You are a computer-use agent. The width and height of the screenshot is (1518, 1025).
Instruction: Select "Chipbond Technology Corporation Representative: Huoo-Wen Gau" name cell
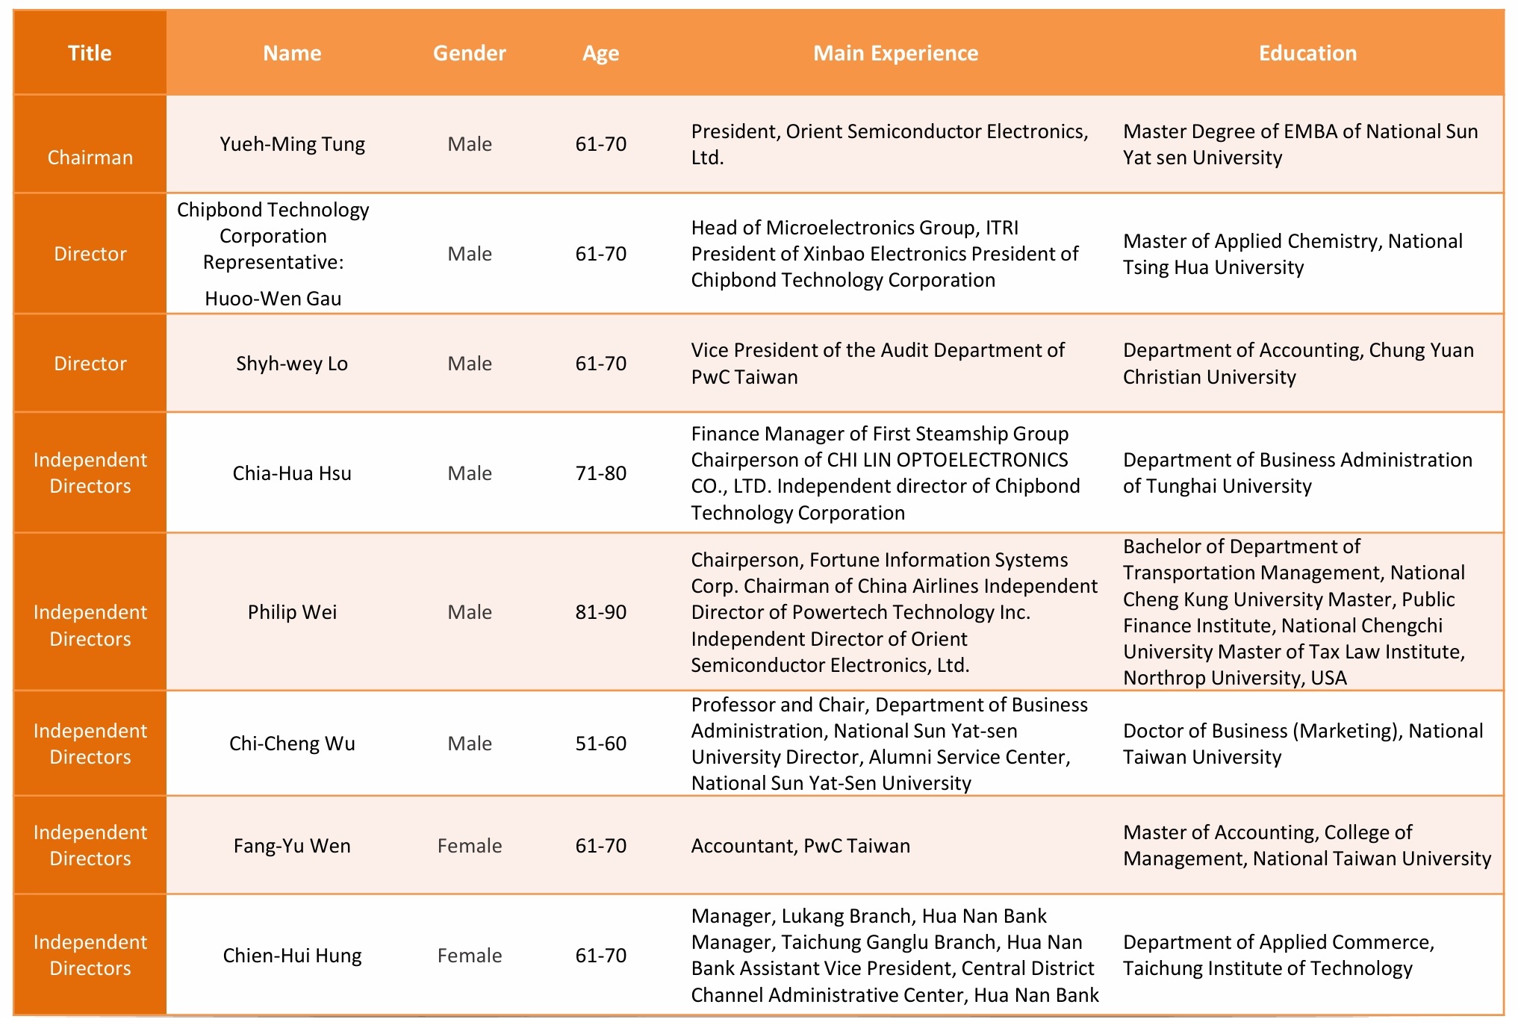pos(273,254)
